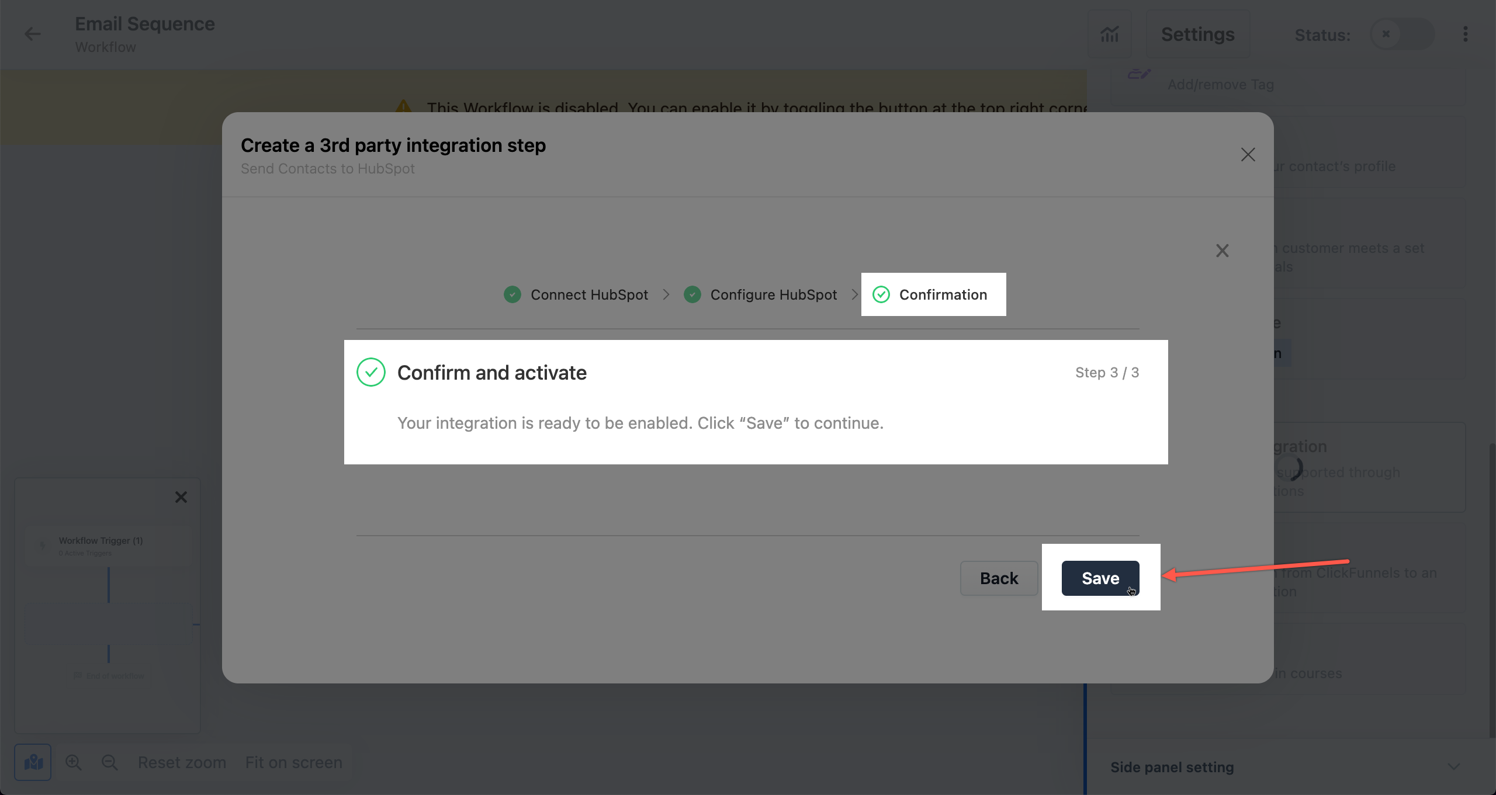Click the X close button on inner modal

click(1222, 250)
